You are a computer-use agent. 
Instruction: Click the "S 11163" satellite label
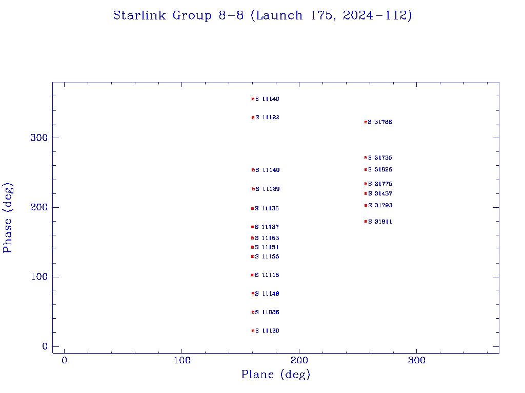[x=267, y=238]
